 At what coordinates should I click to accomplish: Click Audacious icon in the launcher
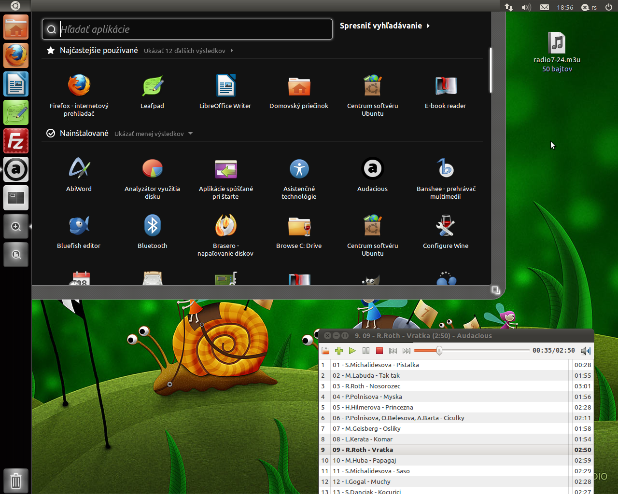click(16, 169)
